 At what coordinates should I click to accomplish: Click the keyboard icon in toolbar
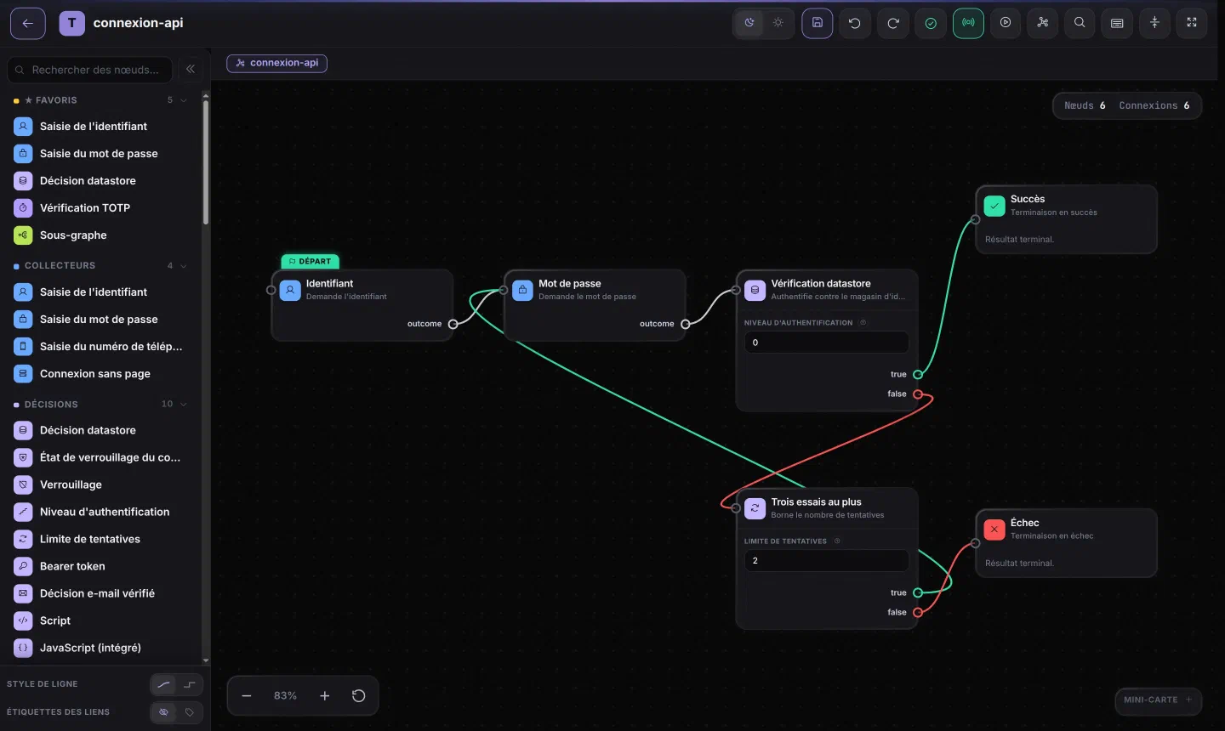click(1117, 23)
